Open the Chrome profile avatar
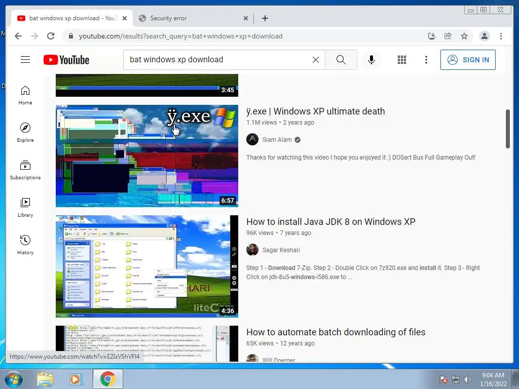519x389 pixels. coord(485,36)
